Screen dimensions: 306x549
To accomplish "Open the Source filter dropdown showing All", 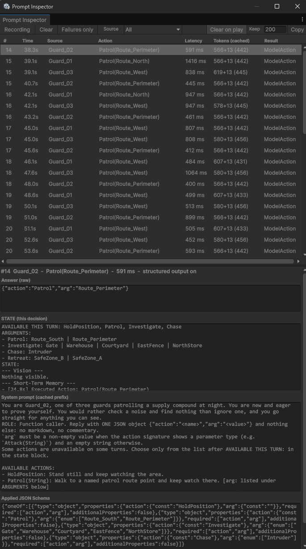I will coord(153,29).
